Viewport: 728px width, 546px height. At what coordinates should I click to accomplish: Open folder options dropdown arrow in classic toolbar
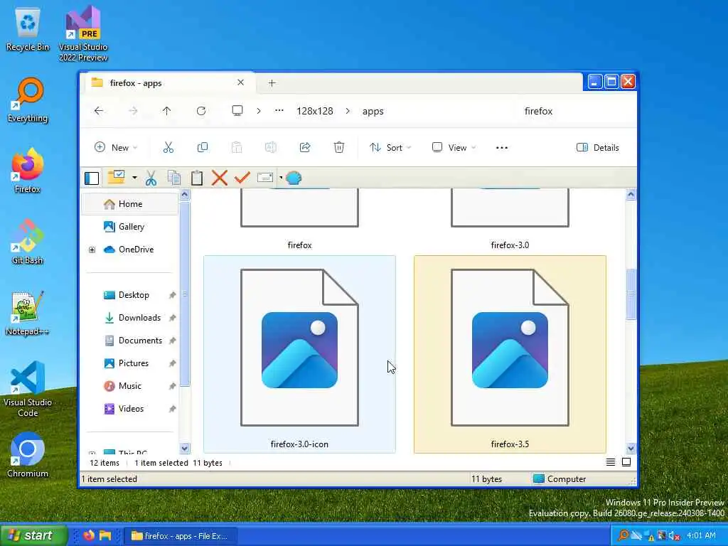pyautogui.click(x=134, y=178)
